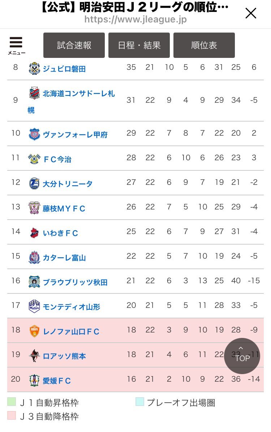Open the 試合速報 tab
The width and height of the screenshot is (271, 432).
click(x=74, y=45)
